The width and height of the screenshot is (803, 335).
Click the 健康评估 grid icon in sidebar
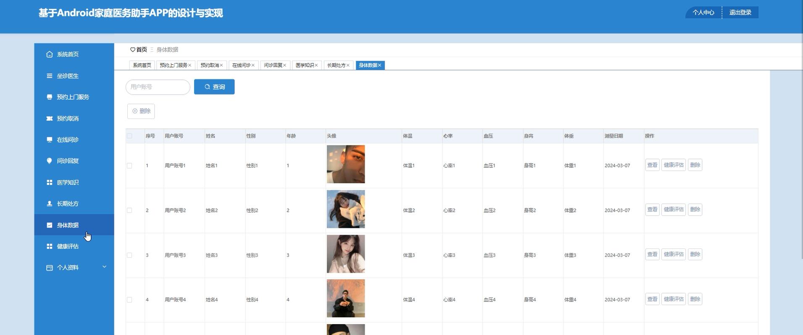(x=50, y=246)
